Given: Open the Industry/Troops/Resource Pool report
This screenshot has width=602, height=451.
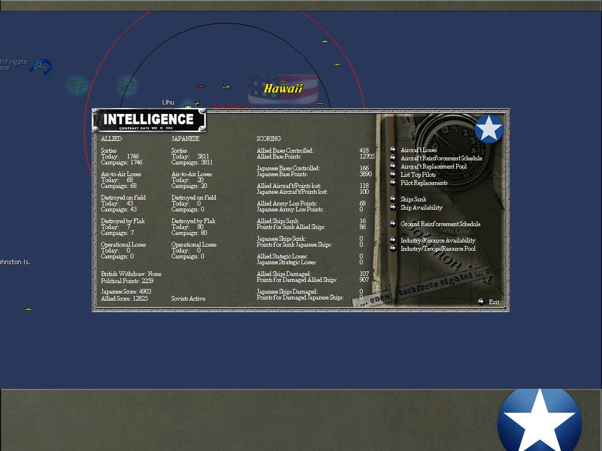Looking at the screenshot, I should pos(437,248).
